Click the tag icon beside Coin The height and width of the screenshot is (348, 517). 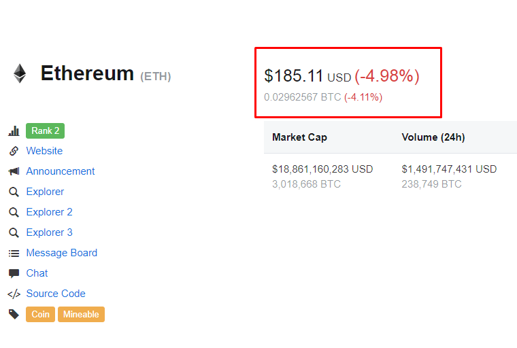14,315
